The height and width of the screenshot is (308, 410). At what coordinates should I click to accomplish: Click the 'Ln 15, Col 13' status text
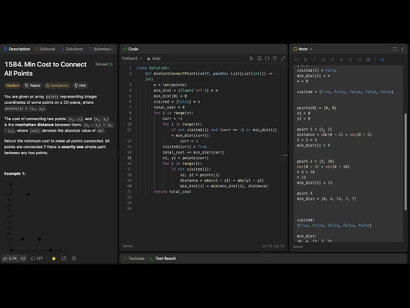(273, 246)
